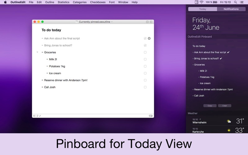Viewport: 248px width, 155px height.
Task: Open the document title dropdown chevron
Action: (x=112, y=22)
